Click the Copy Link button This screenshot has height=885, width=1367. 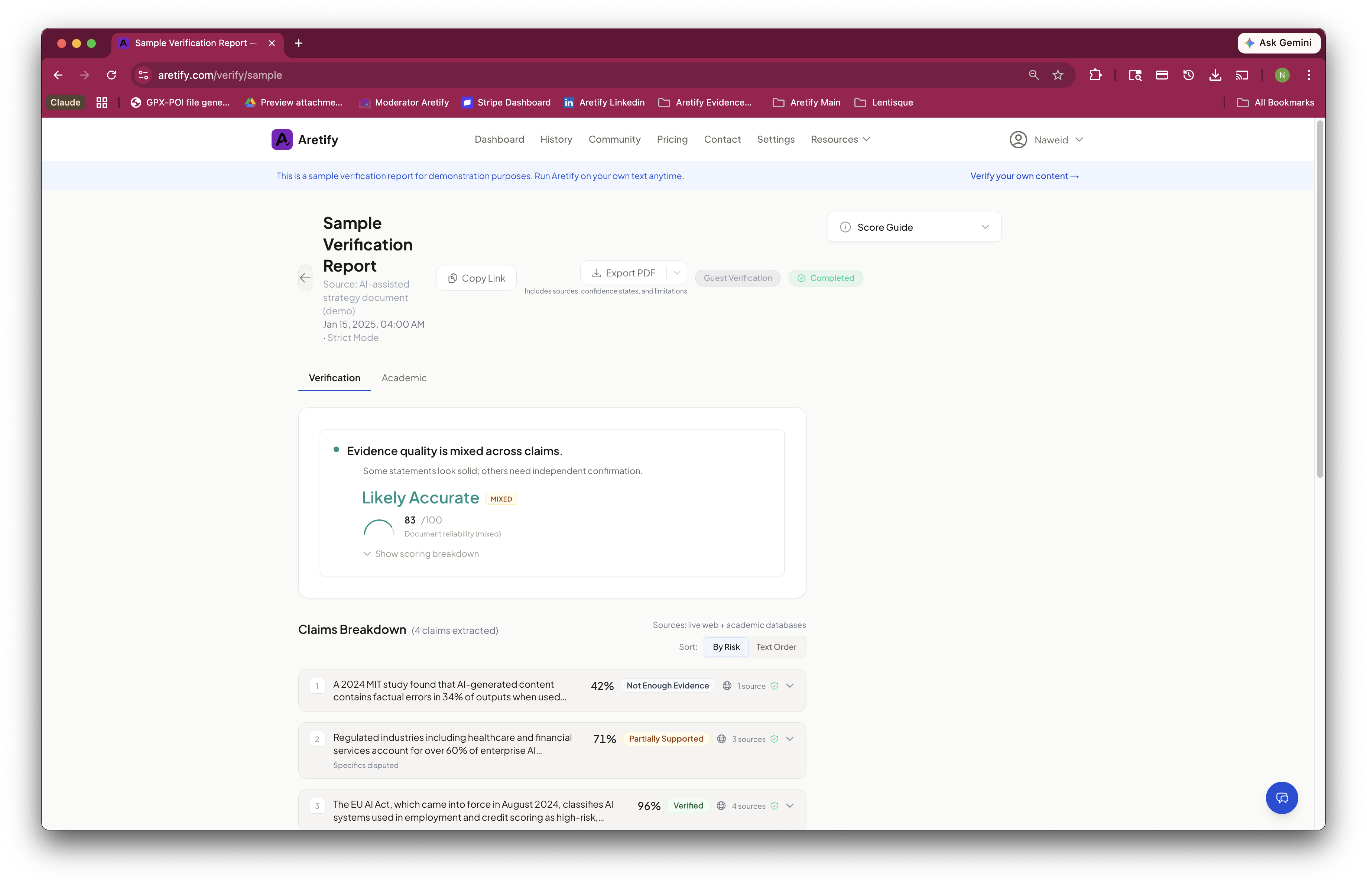pyautogui.click(x=476, y=278)
